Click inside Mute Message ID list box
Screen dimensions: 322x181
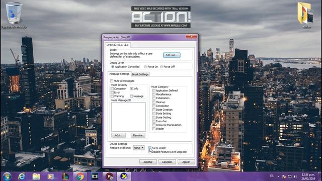[128, 117]
